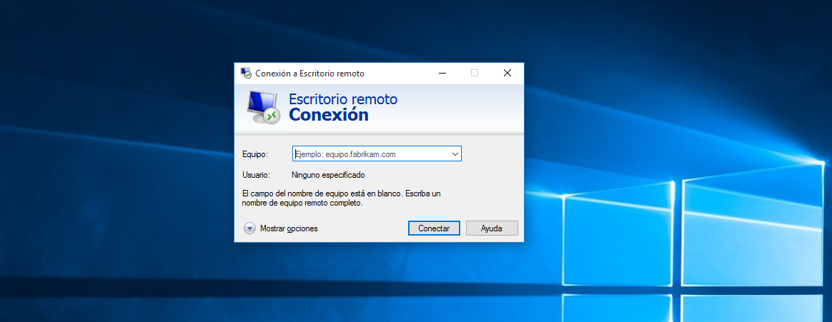Screen dimensions: 832x322
Task: Minimize the Conexión a Escritorio remoto window
Action: coord(442,73)
